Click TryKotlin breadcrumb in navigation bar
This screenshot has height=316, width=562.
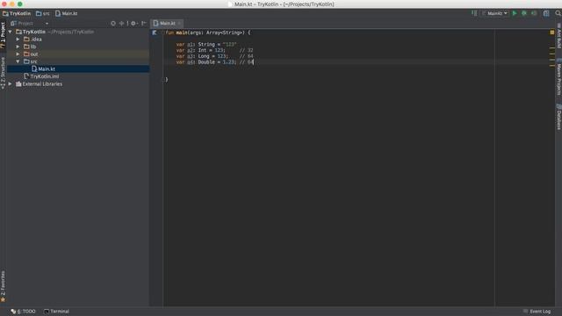pyautogui.click(x=17, y=14)
